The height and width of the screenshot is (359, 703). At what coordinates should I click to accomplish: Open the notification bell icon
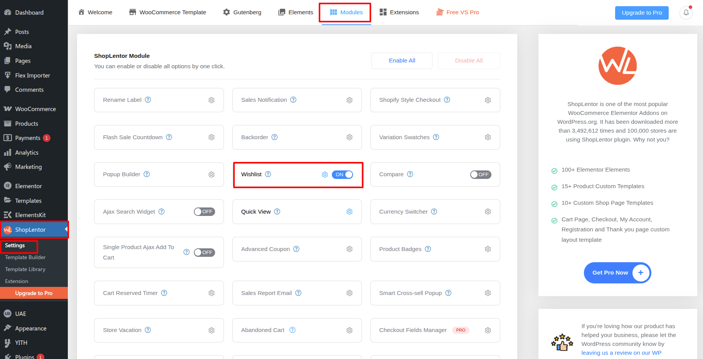(x=686, y=13)
